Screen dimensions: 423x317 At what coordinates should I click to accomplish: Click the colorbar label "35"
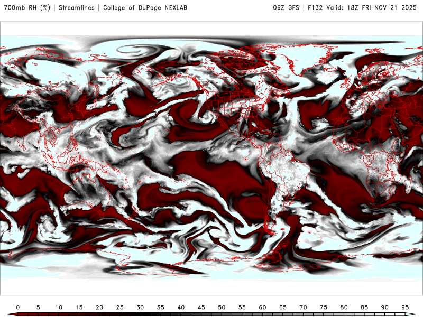(x=161, y=307)
